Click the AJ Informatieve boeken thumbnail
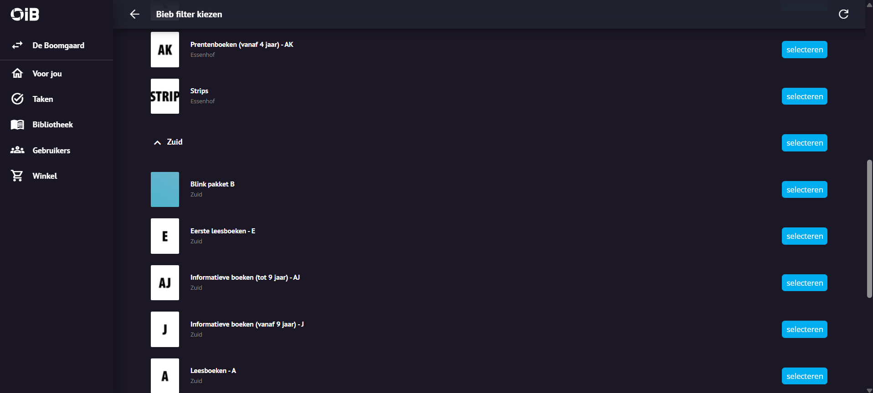873x393 pixels. 165,282
